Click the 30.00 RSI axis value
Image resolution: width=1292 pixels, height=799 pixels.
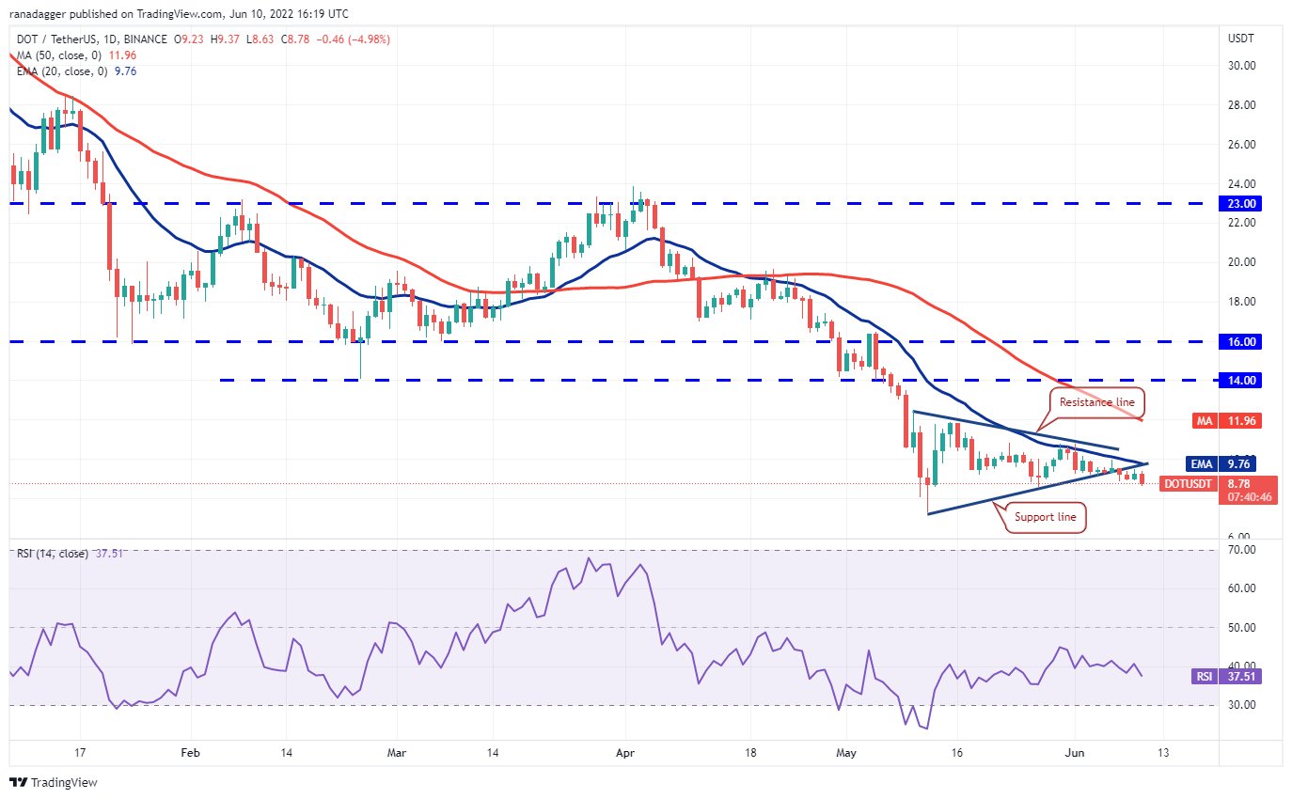coord(1240,704)
